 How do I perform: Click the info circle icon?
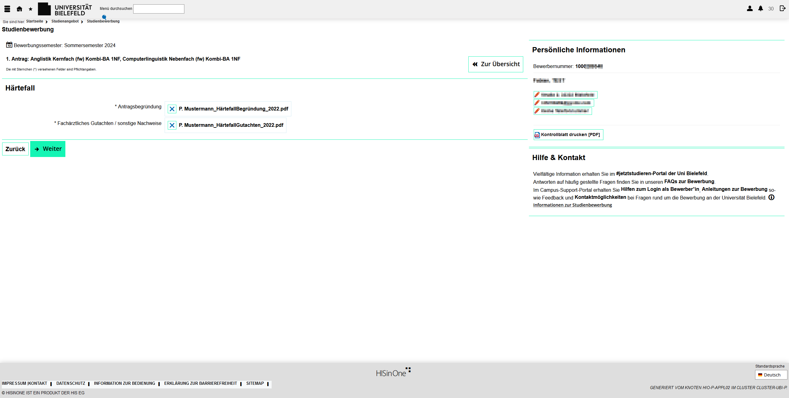771,197
